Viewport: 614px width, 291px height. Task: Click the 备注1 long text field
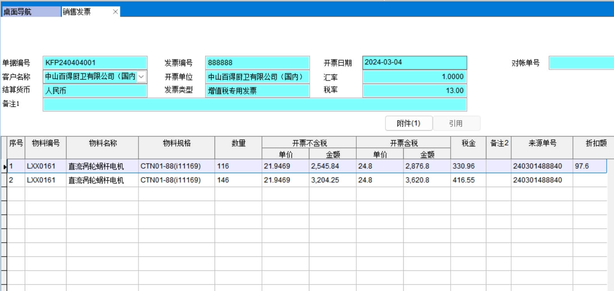pos(255,105)
